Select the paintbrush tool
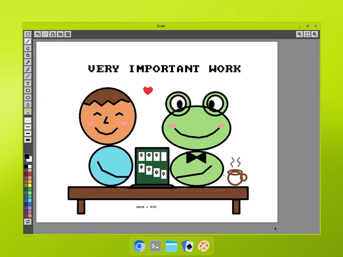This screenshot has width=343, height=257. [x=28, y=69]
